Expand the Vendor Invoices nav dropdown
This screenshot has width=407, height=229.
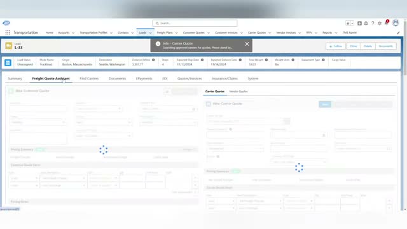[x=300, y=32]
